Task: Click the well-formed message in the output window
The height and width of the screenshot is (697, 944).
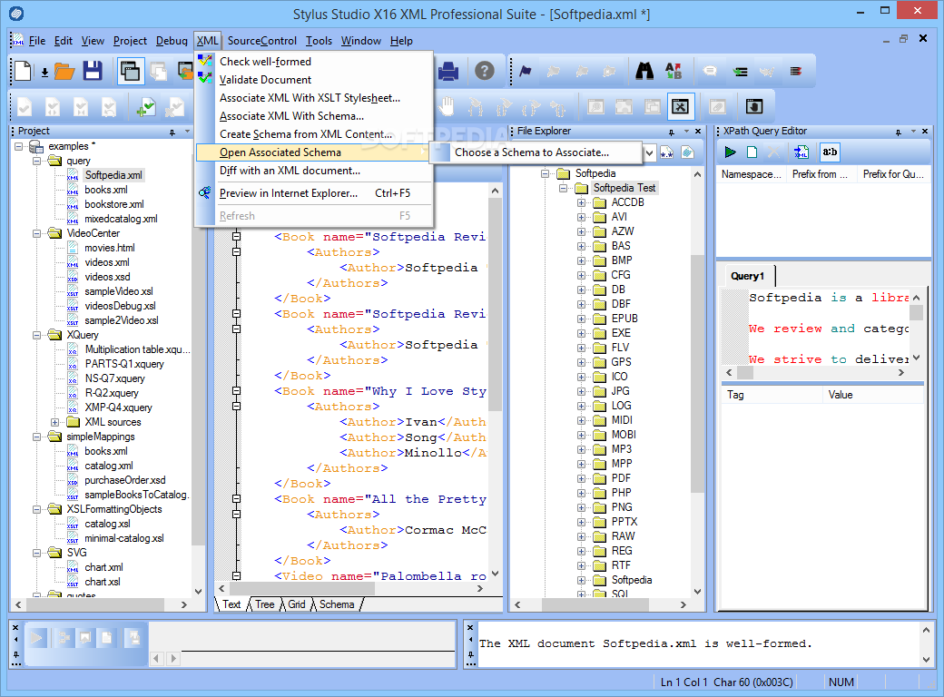Action: click(645, 644)
